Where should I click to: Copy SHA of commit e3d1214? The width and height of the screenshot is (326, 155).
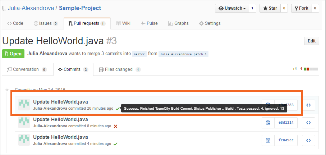[x=268, y=123]
